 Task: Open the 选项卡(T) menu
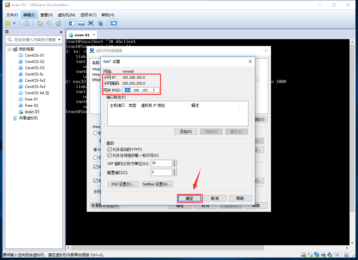click(x=88, y=15)
